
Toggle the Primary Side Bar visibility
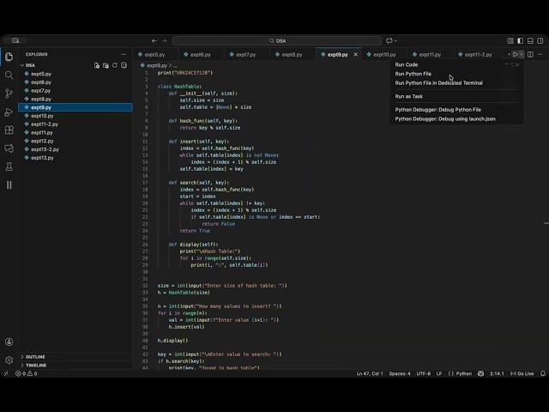tap(521, 41)
